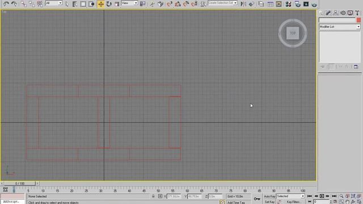Open the key 'Selected' dropdown
The width and height of the screenshot is (363, 204).
click(290, 196)
